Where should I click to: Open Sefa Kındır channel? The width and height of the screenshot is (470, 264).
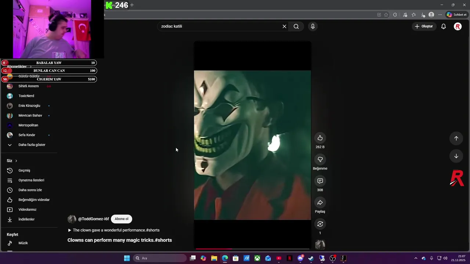pos(29,135)
